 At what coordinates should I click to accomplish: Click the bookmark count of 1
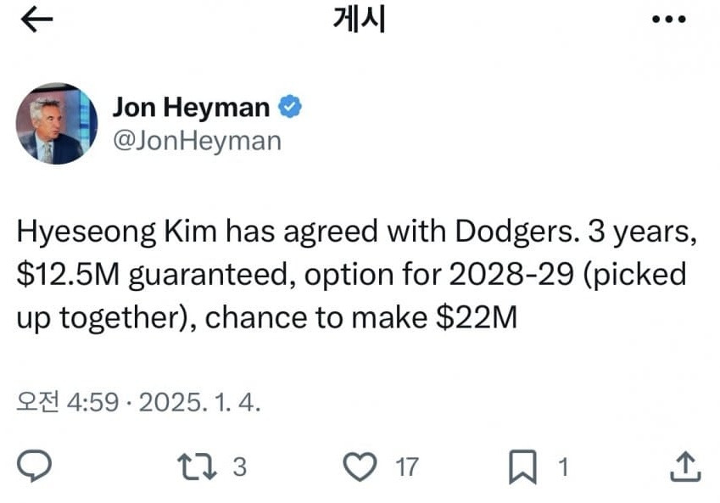561,466
